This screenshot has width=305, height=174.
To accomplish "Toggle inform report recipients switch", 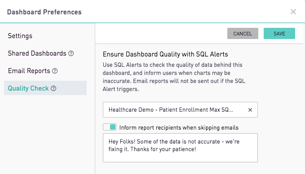I will (110, 127).
